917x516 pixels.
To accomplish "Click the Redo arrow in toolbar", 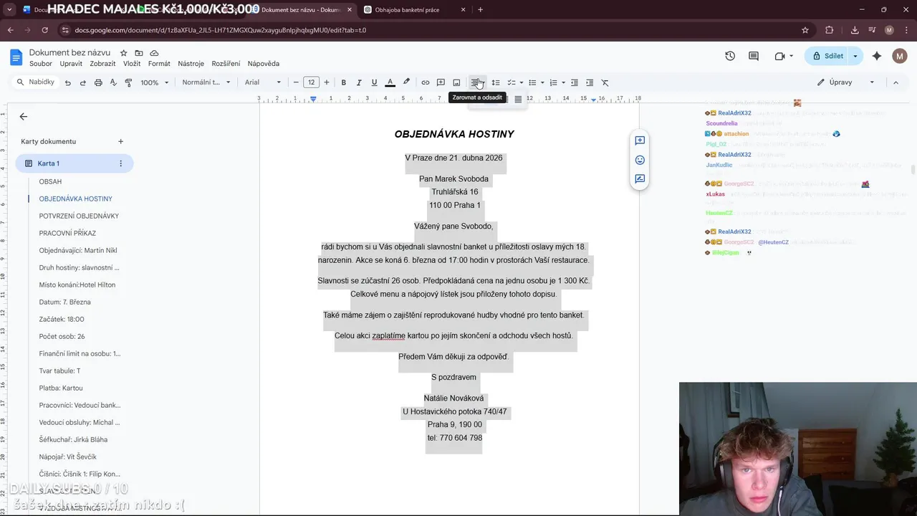I will pyautogui.click(x=83, y=82).
